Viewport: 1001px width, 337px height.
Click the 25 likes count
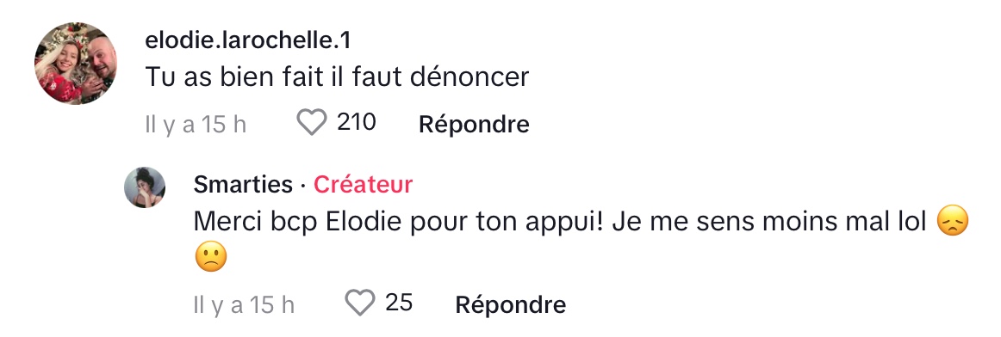pyautogui.click(x=399, y=302)
